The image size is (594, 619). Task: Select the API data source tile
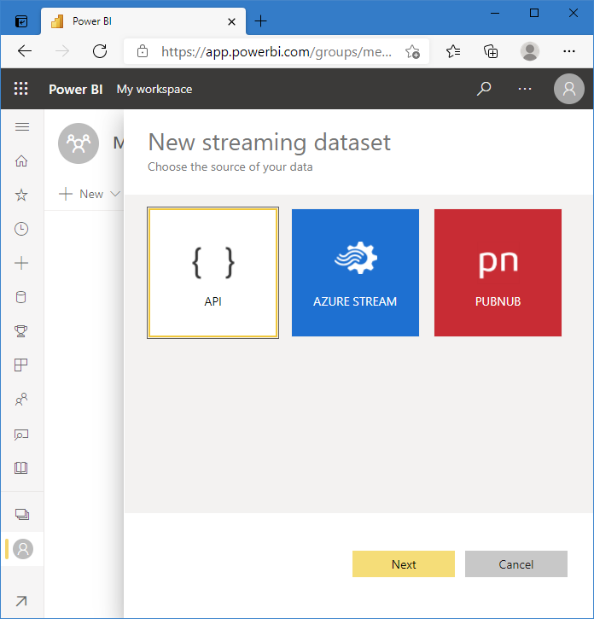tap(213, 272)
